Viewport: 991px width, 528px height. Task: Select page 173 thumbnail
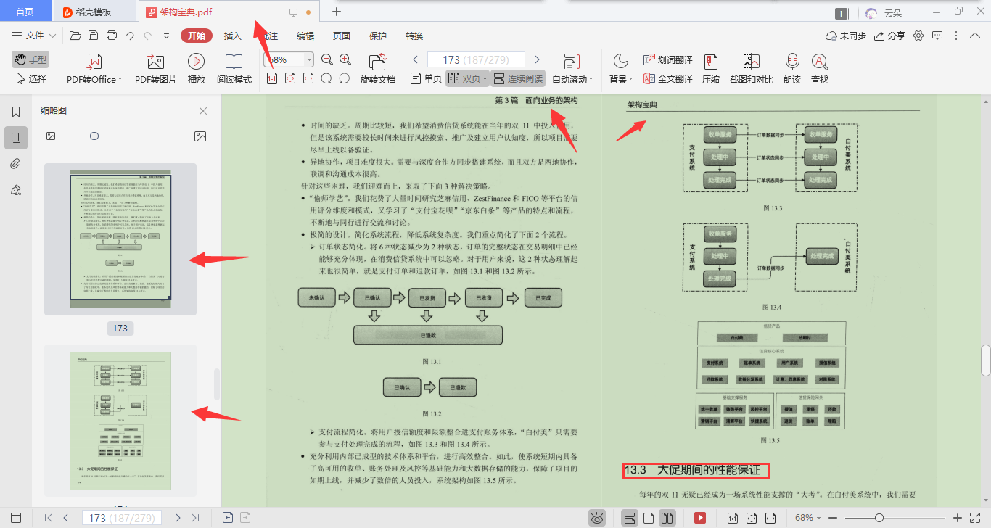(x=120, y=239)
